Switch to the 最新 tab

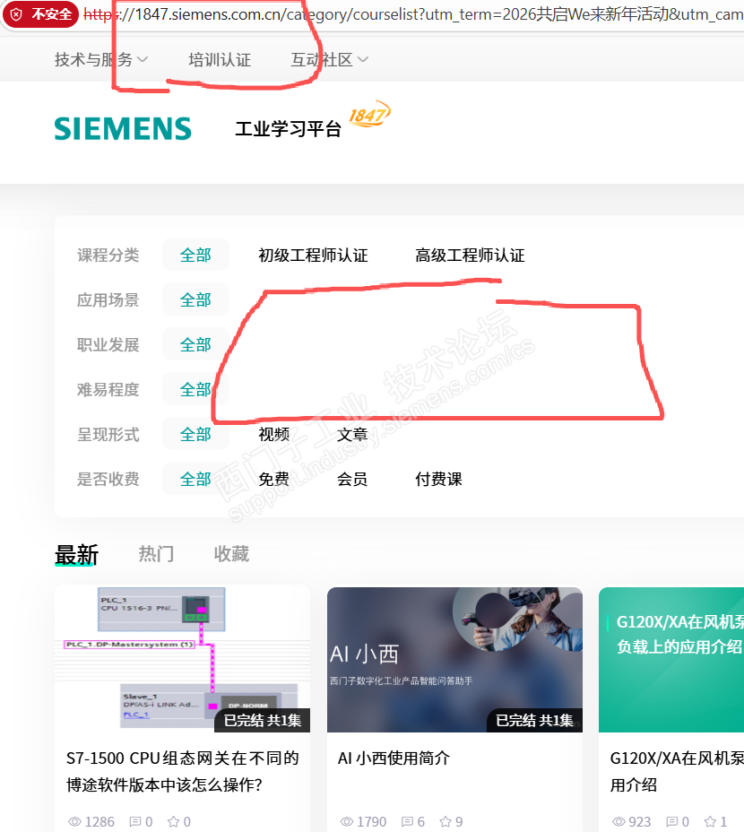76,554
